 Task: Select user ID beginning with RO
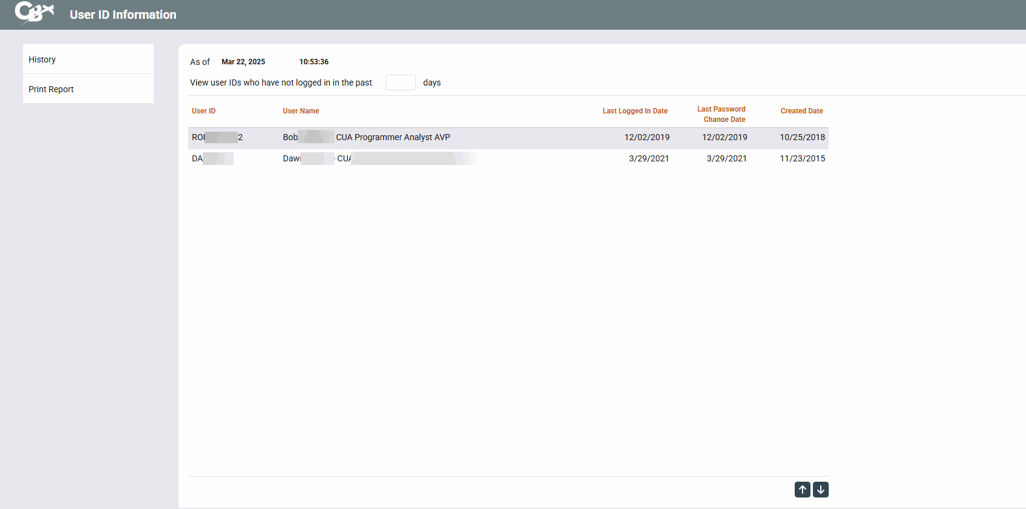(217, 138)
